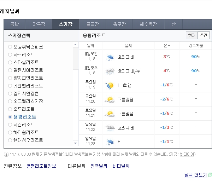Switch to the 골프장 tab
This screenshot has width=212, height=184.
(x=93, y=24)
